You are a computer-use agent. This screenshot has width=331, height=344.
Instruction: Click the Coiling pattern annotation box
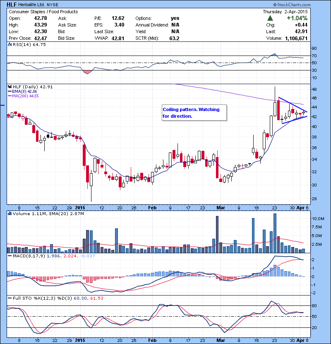[x=194, y=113]
